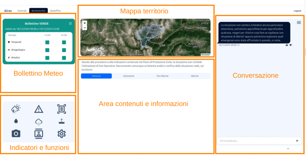This screenshot has height=156, width=306.
Task: Click the contact card person icon
Action: click(39, 134)
